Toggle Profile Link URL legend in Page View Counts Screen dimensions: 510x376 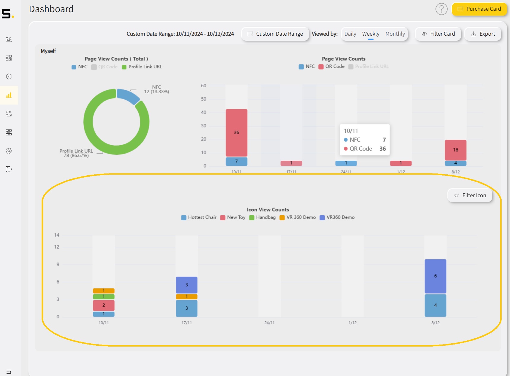[x=368, y=66]
